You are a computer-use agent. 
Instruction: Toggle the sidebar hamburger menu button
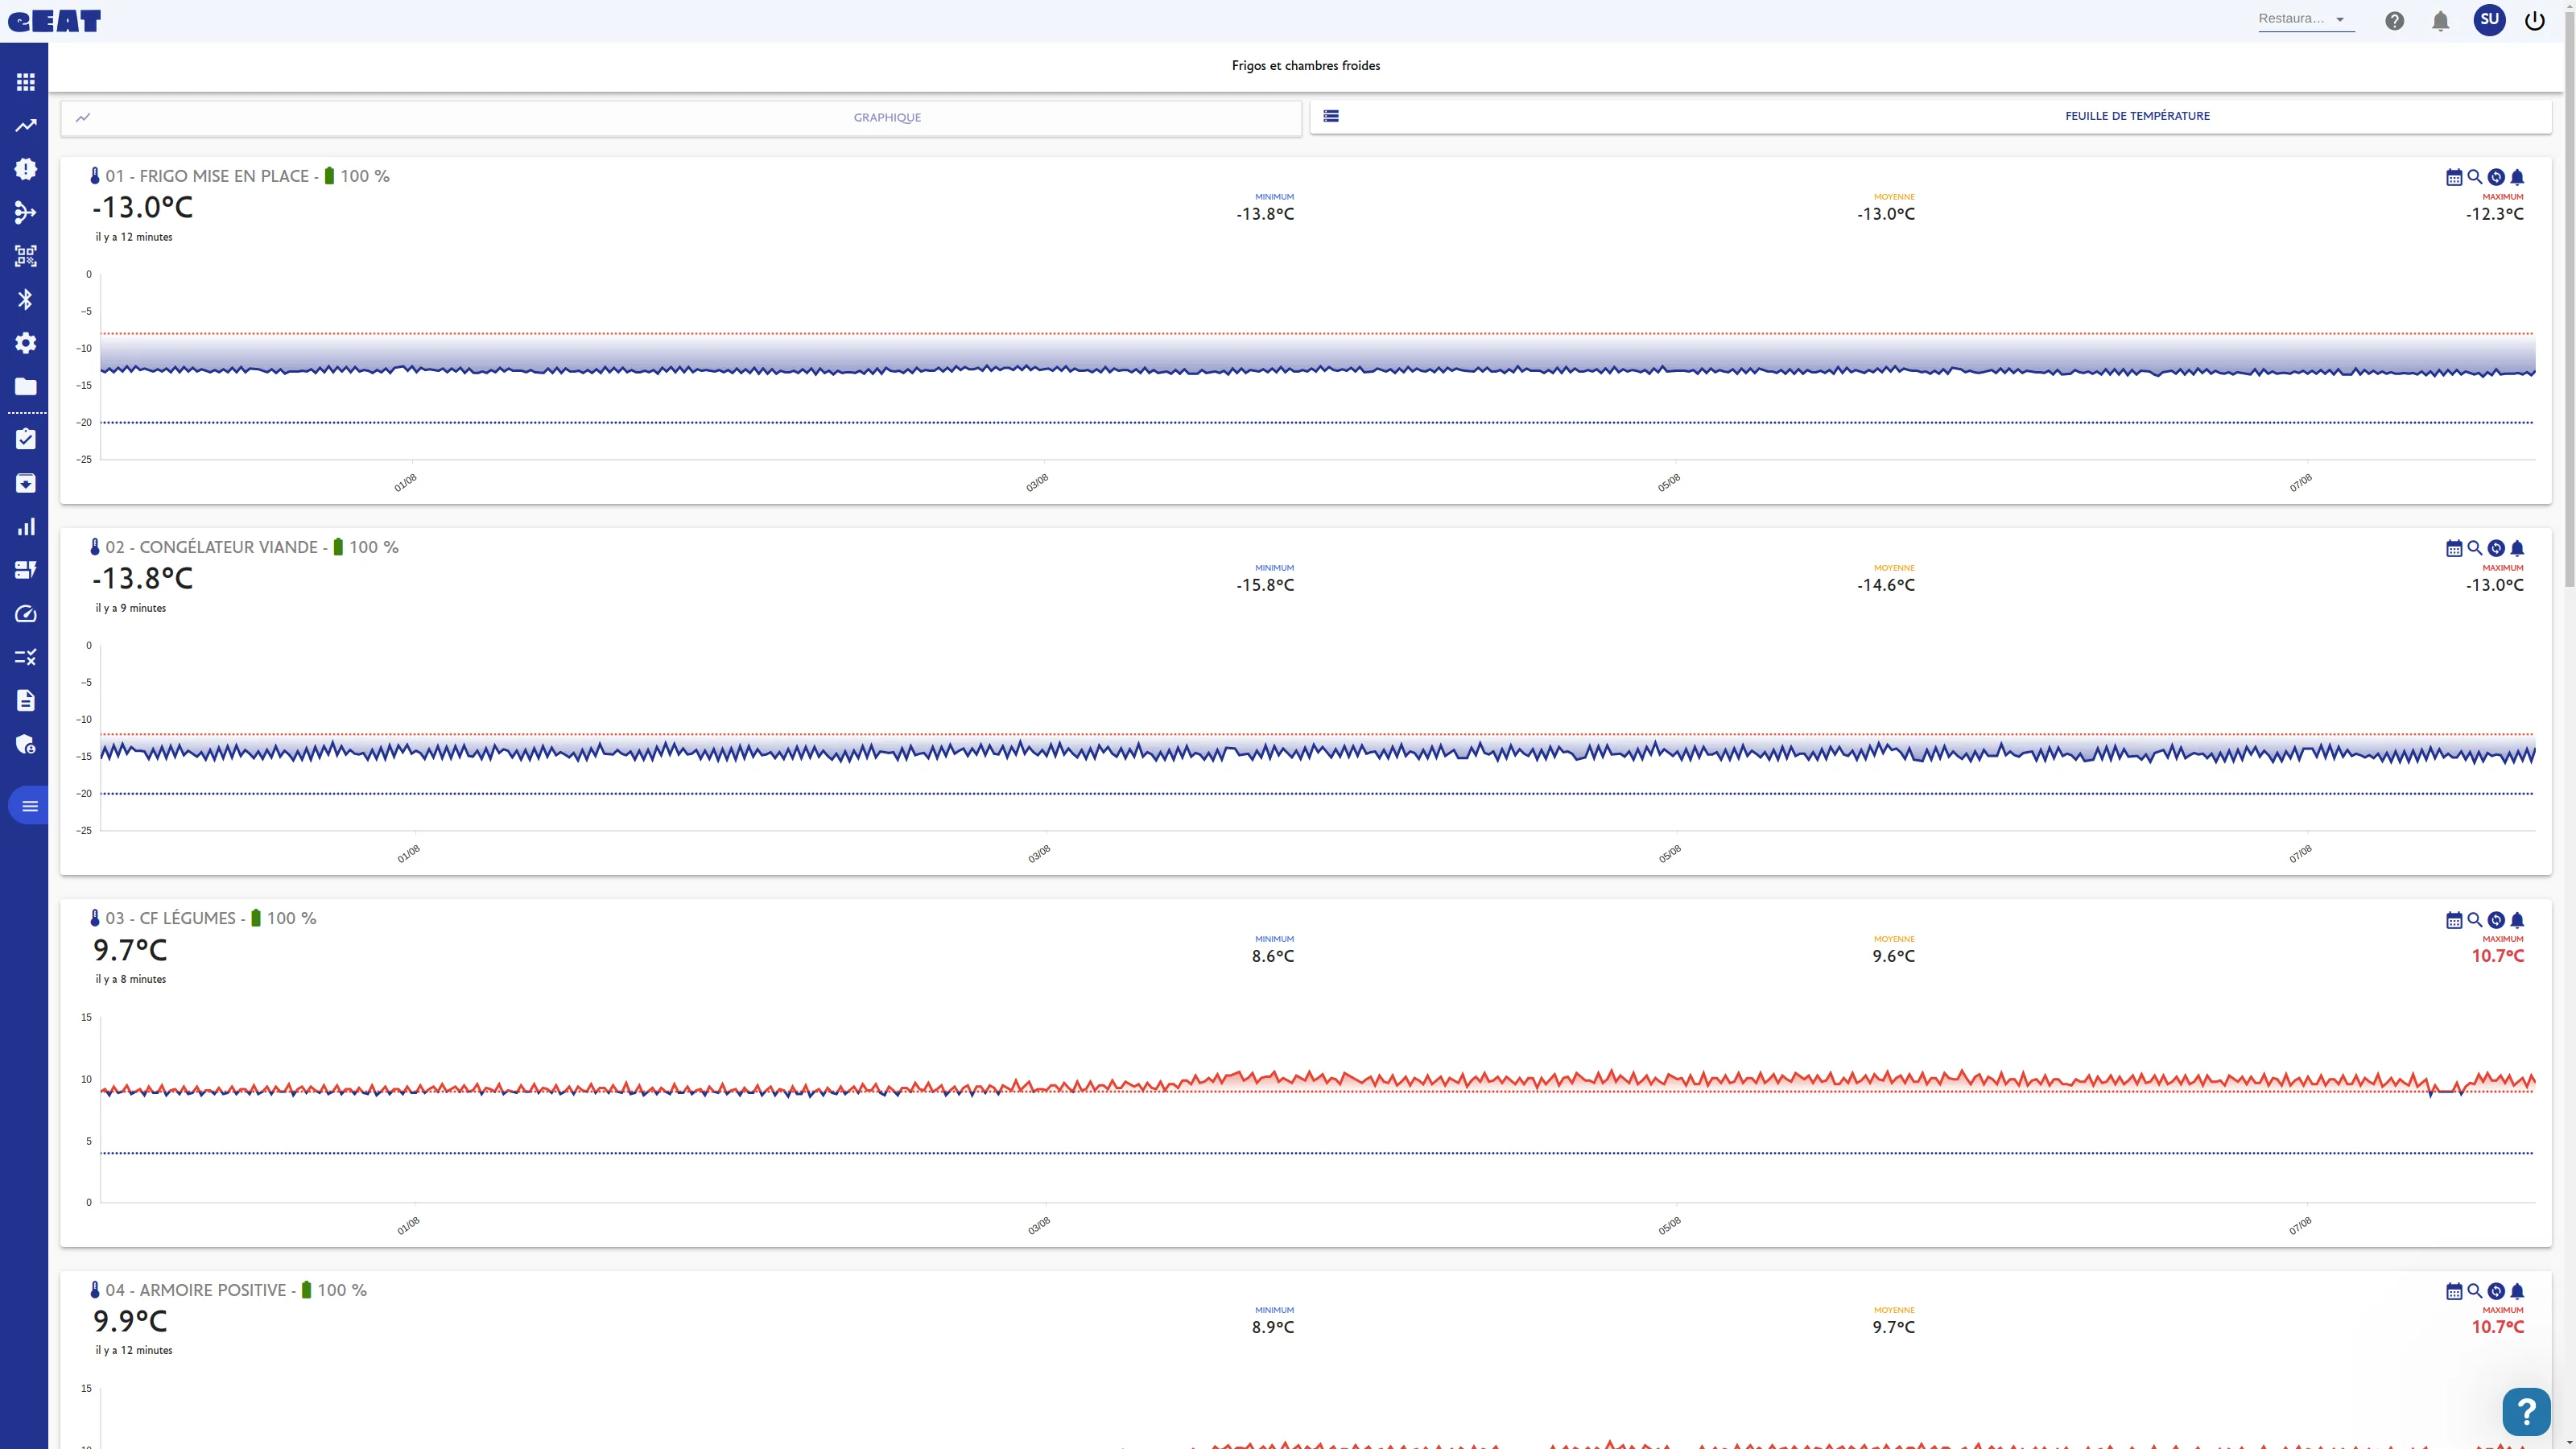pos(29,806)
